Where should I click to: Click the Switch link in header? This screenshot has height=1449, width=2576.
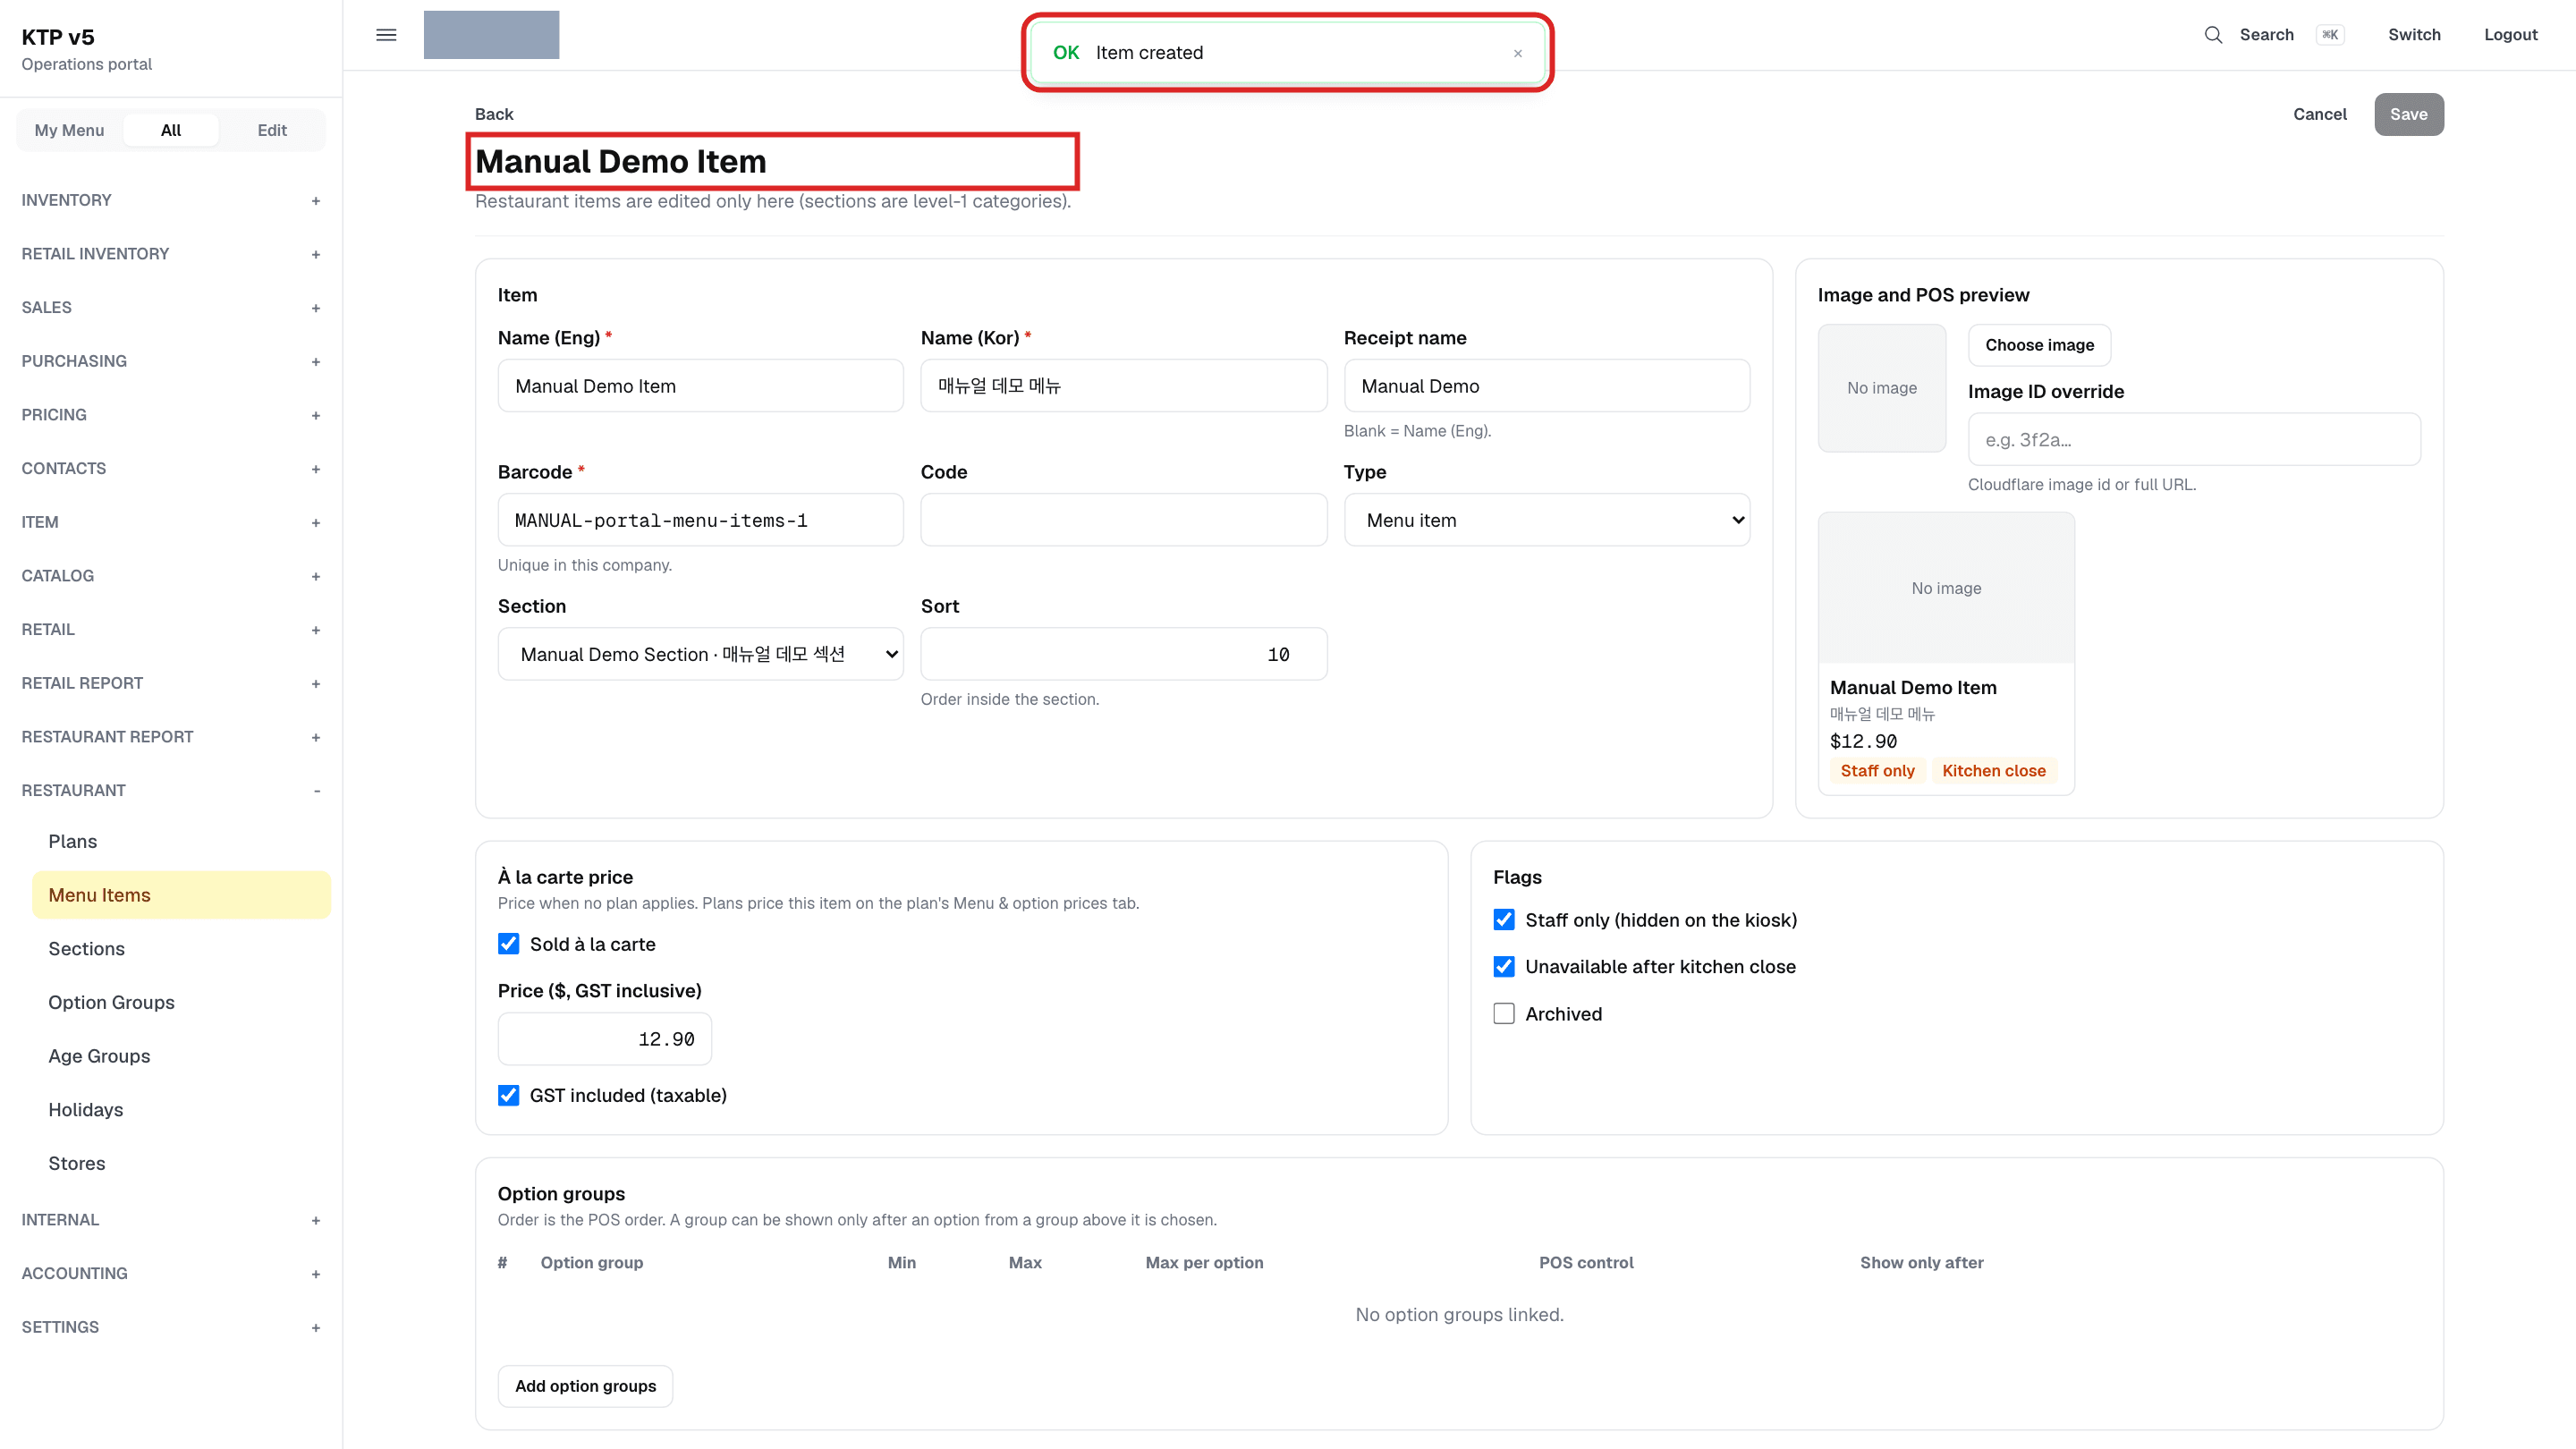[x=2414, y=35]
